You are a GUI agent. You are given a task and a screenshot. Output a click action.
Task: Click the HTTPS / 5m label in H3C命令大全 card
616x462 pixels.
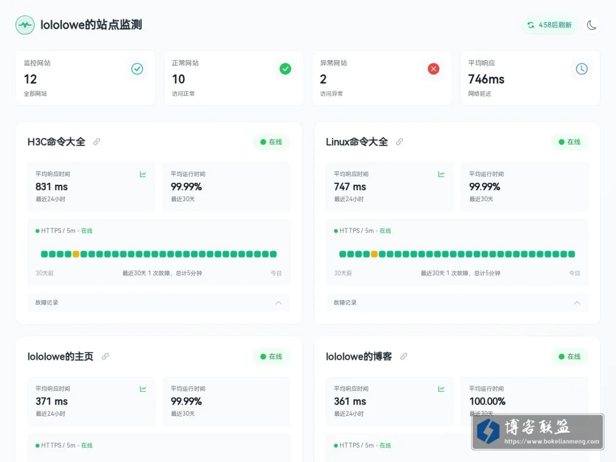58,231
